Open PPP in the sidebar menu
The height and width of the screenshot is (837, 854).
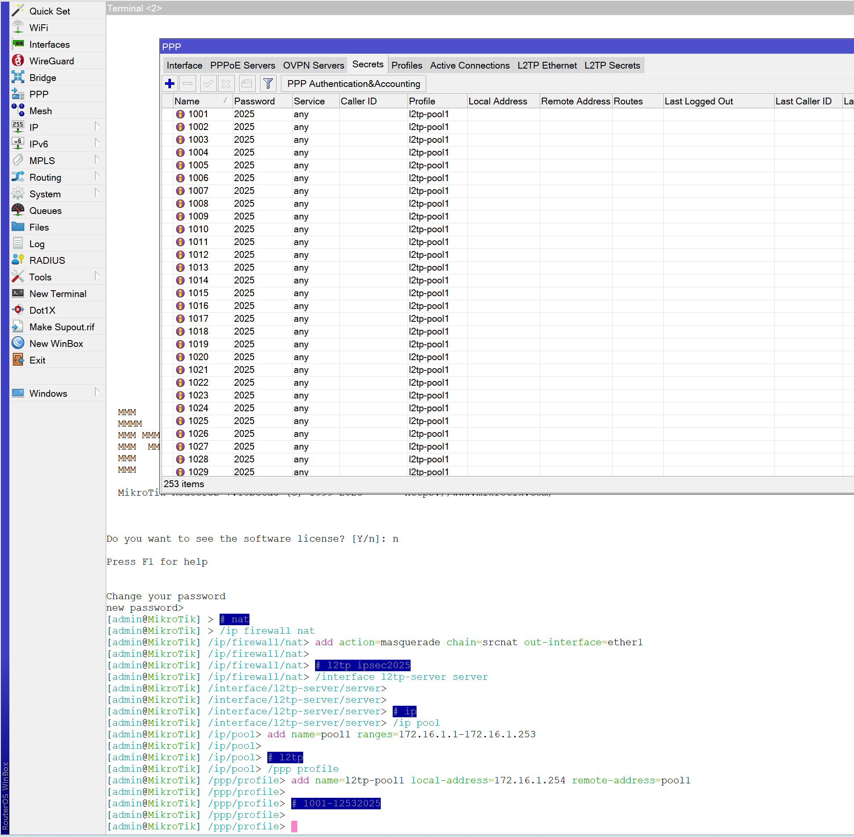57,94
